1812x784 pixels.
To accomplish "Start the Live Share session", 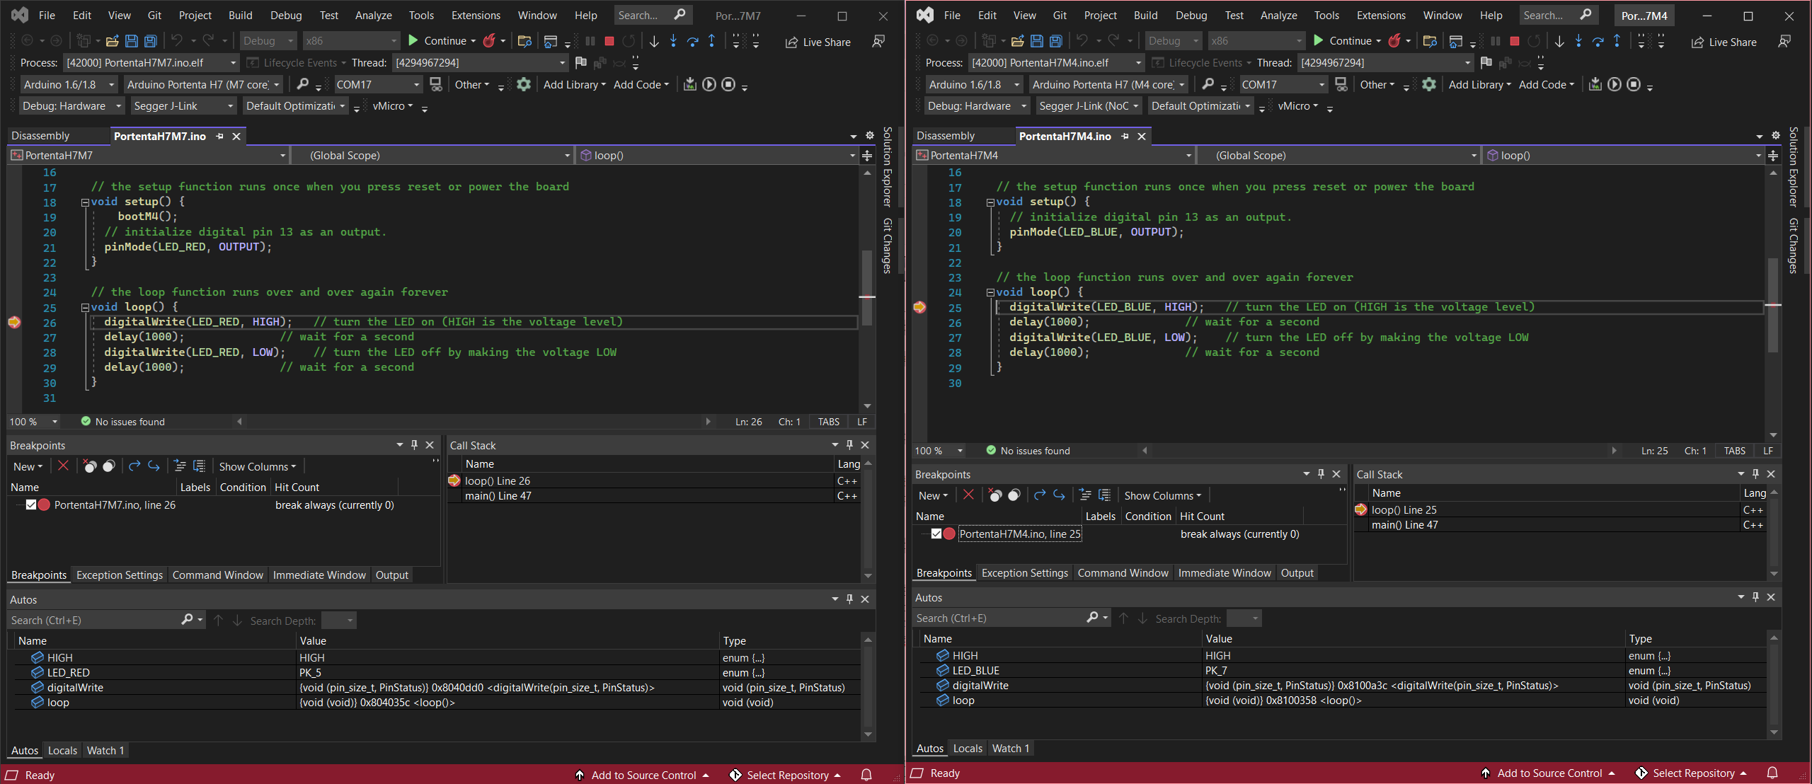I will pyautogui.click(x=818, y=42).
